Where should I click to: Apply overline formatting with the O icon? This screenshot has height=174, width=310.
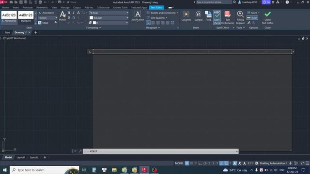click(74, 18)
